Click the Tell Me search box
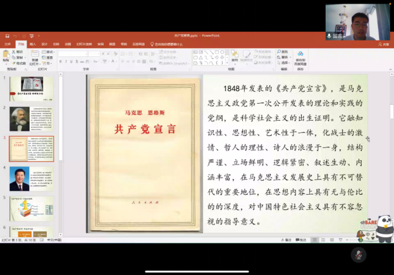394x275 pixels. click(166, 44)
